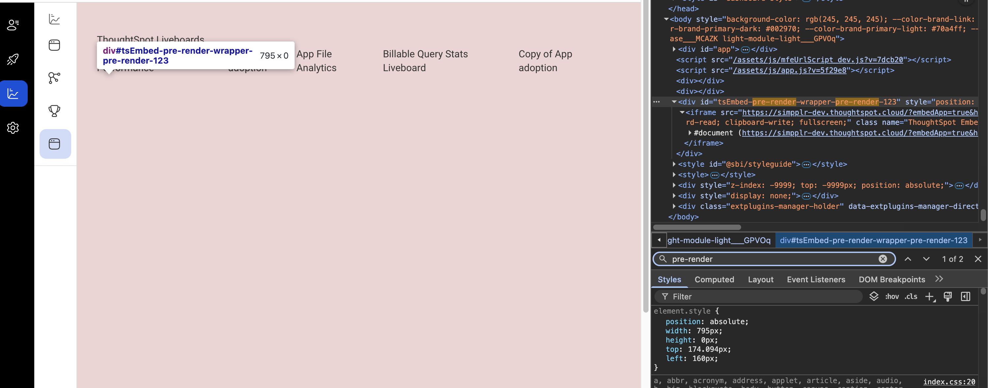Viewport: 988px width, 388px height.
Task: Select the highlighted window icon in the white sidebar
Action: click(x=55, y=144)
